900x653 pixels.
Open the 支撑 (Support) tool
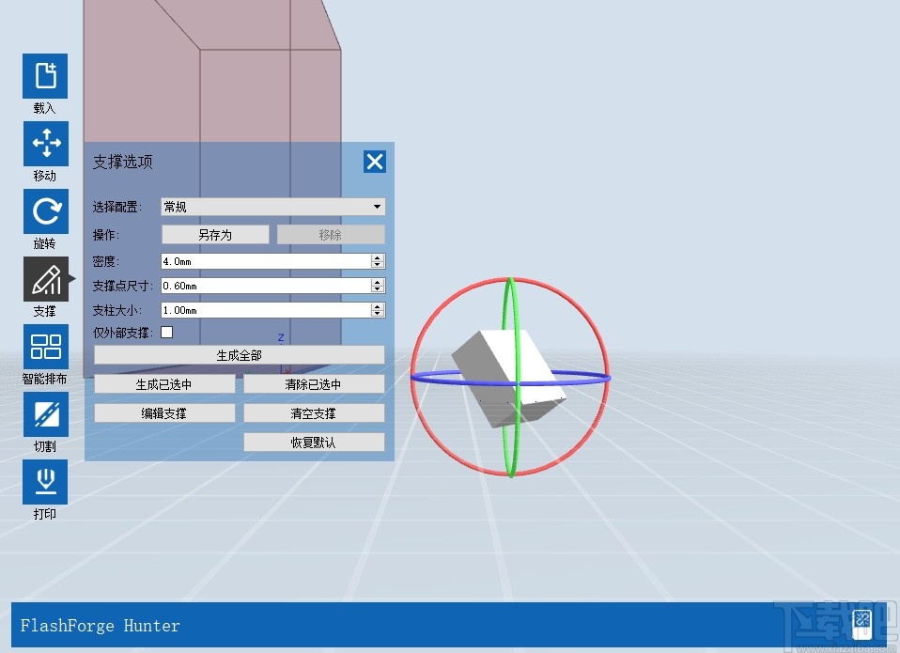click(44, 280)
